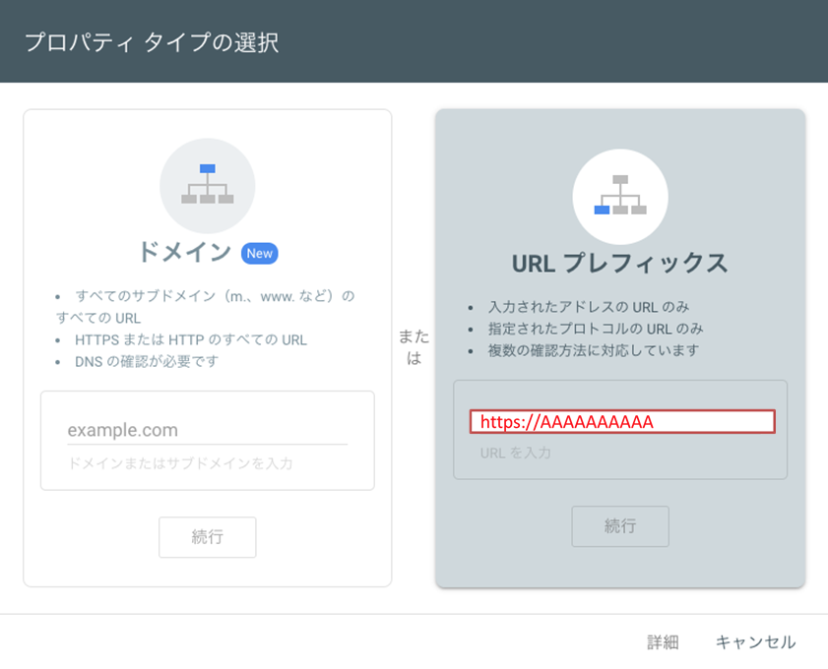The width and height of the screenshot is (828, 669).
Task: Click the Domain property network icon
Action: [x=208, y=186]
